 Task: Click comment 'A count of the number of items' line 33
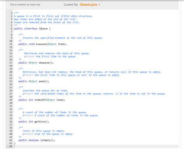coord(55,113)
